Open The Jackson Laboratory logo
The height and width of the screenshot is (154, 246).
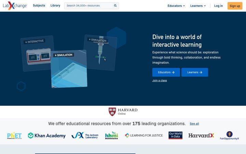[x=85, y=136]
